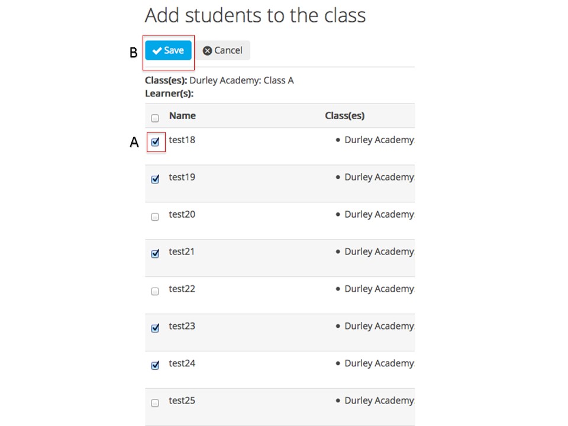Check the test20 checkbox

(x=155, y=217)
